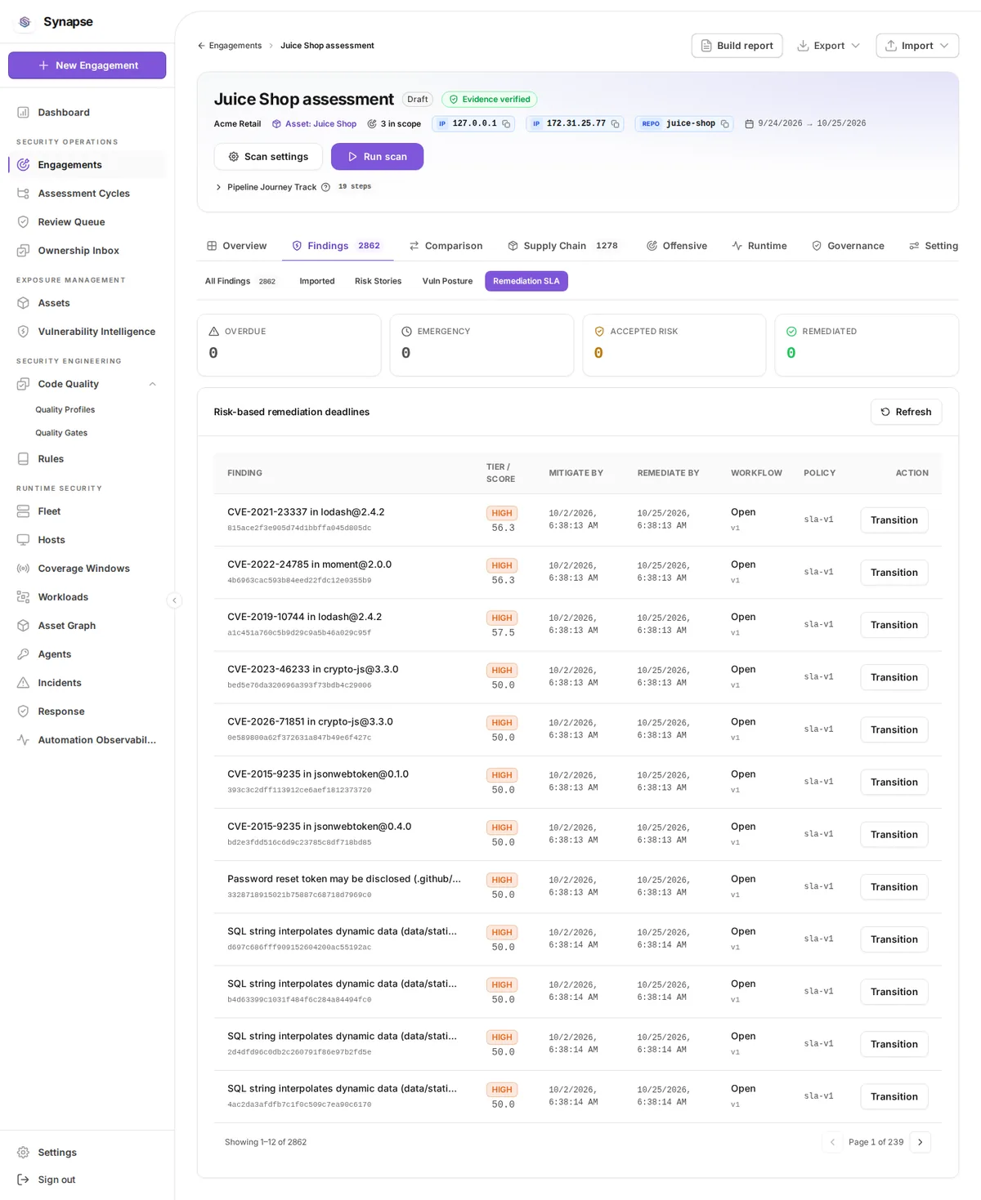Image resolution: width=981 pixels, height=1200 pixels.
Task: Collapse the sidebar with the chevron handle
Action: point(174,600)
